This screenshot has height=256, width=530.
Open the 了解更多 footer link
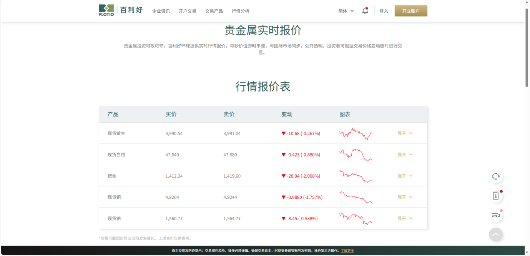(x=347, y=250)
